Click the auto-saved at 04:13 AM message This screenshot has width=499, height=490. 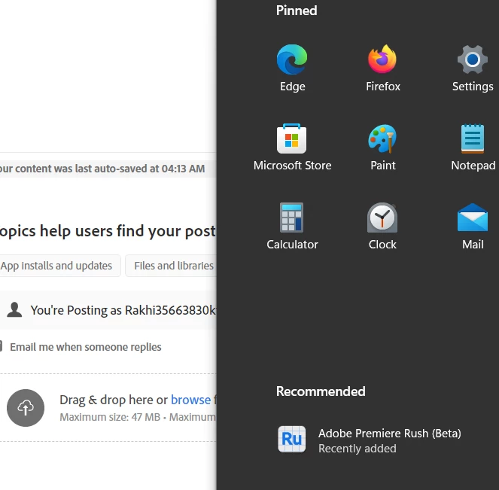(102, 169)
